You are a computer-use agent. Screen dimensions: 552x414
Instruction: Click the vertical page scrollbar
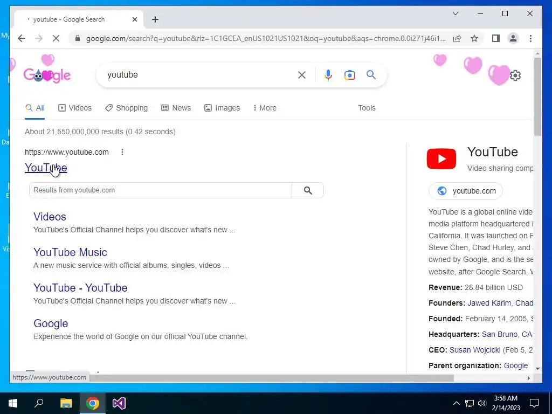[x=537, y=97]
